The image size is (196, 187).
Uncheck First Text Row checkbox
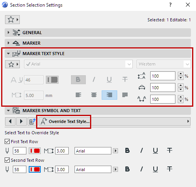[x=7, y=142]
